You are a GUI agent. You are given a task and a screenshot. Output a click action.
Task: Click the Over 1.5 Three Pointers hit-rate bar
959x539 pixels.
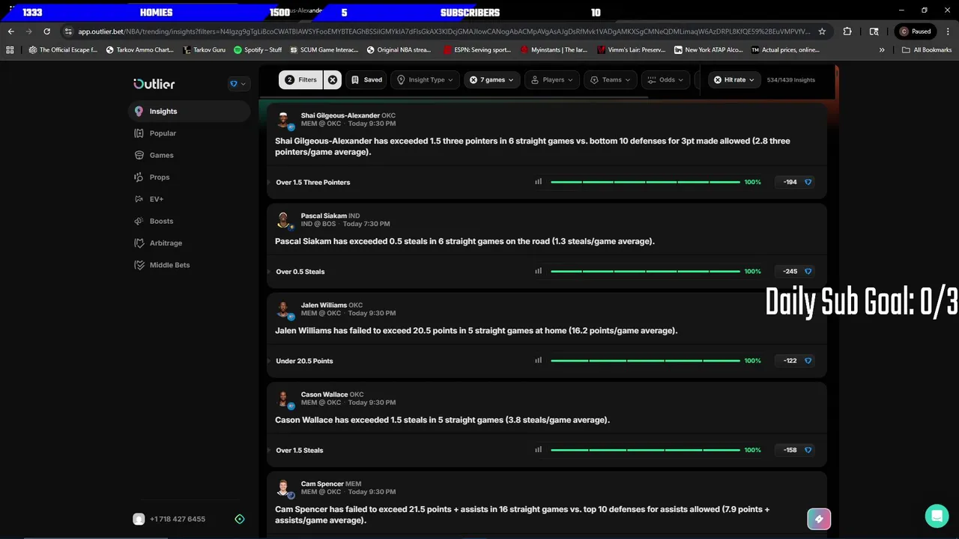(x=645, y=182)
